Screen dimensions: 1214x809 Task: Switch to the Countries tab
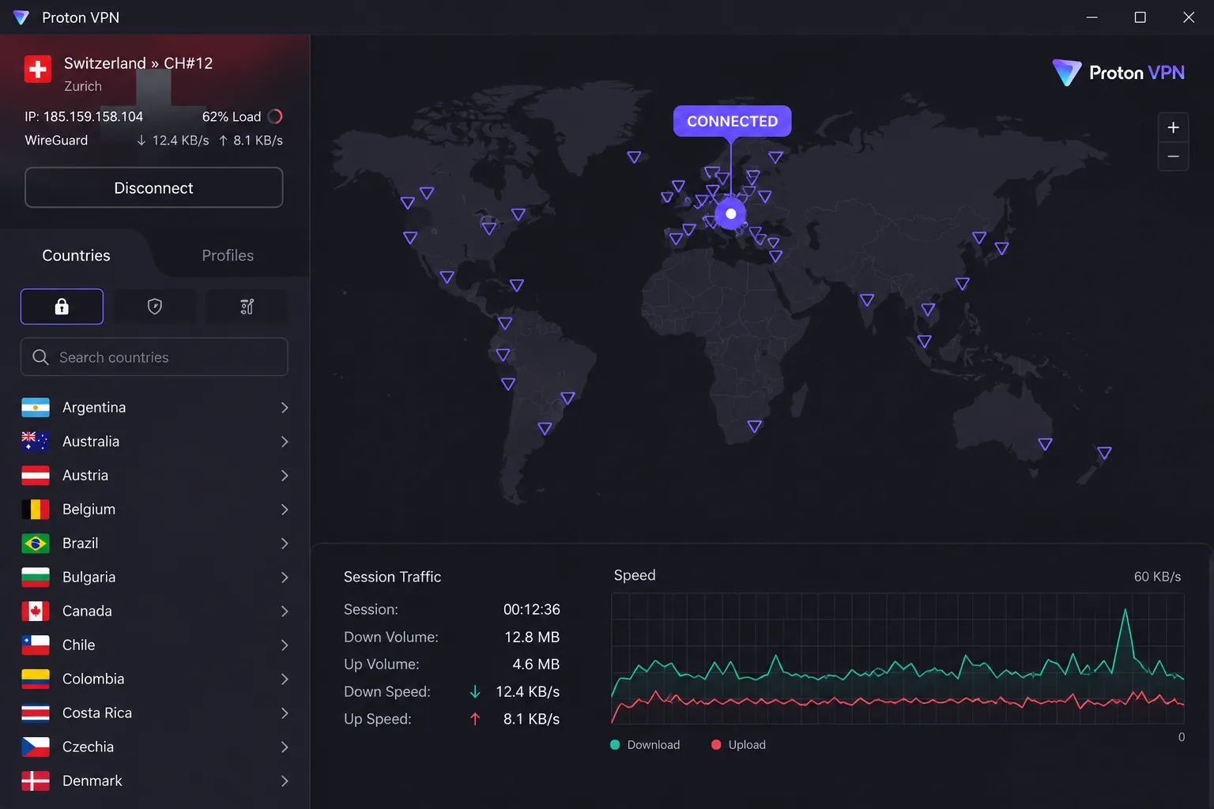tap(76, 255)
